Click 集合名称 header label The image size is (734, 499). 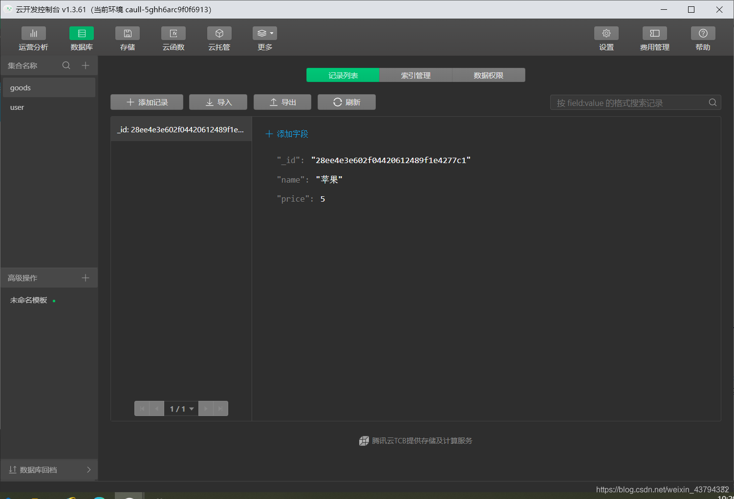[x=22, y=65]
